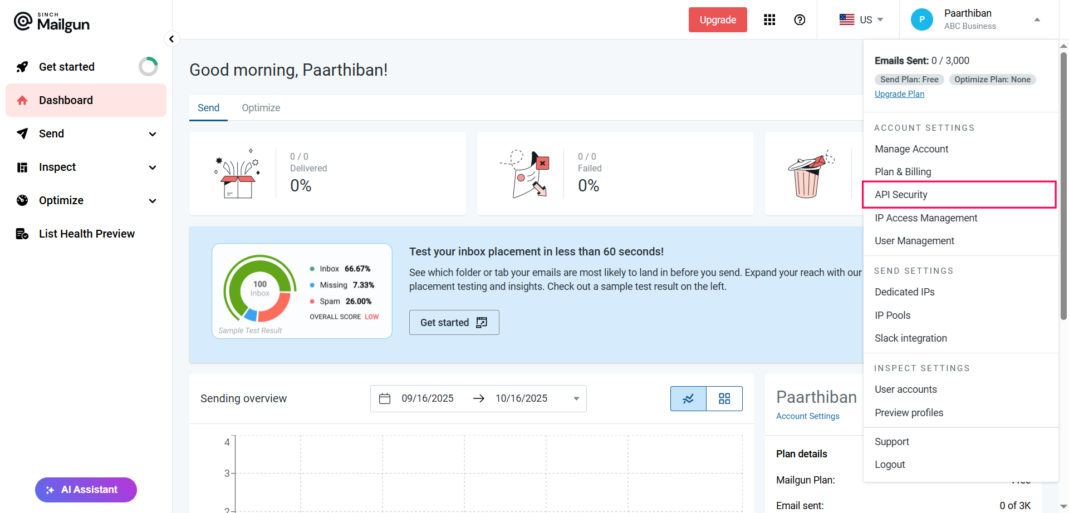Image resolution: width=1069 pixels, height=513 pixels.
Task: Open the Upgrade Plan link
Action: (x=899, y=93)
